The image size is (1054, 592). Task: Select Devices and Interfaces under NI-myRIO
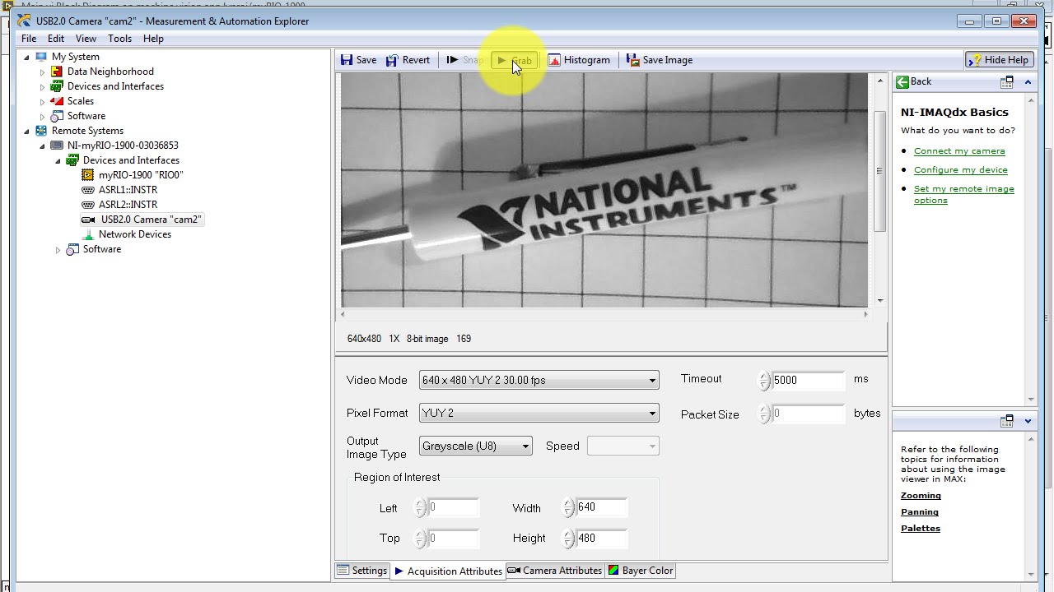[131, 160]
